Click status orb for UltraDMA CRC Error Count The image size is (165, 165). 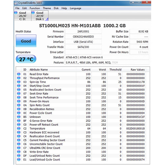tap(19, 148)
